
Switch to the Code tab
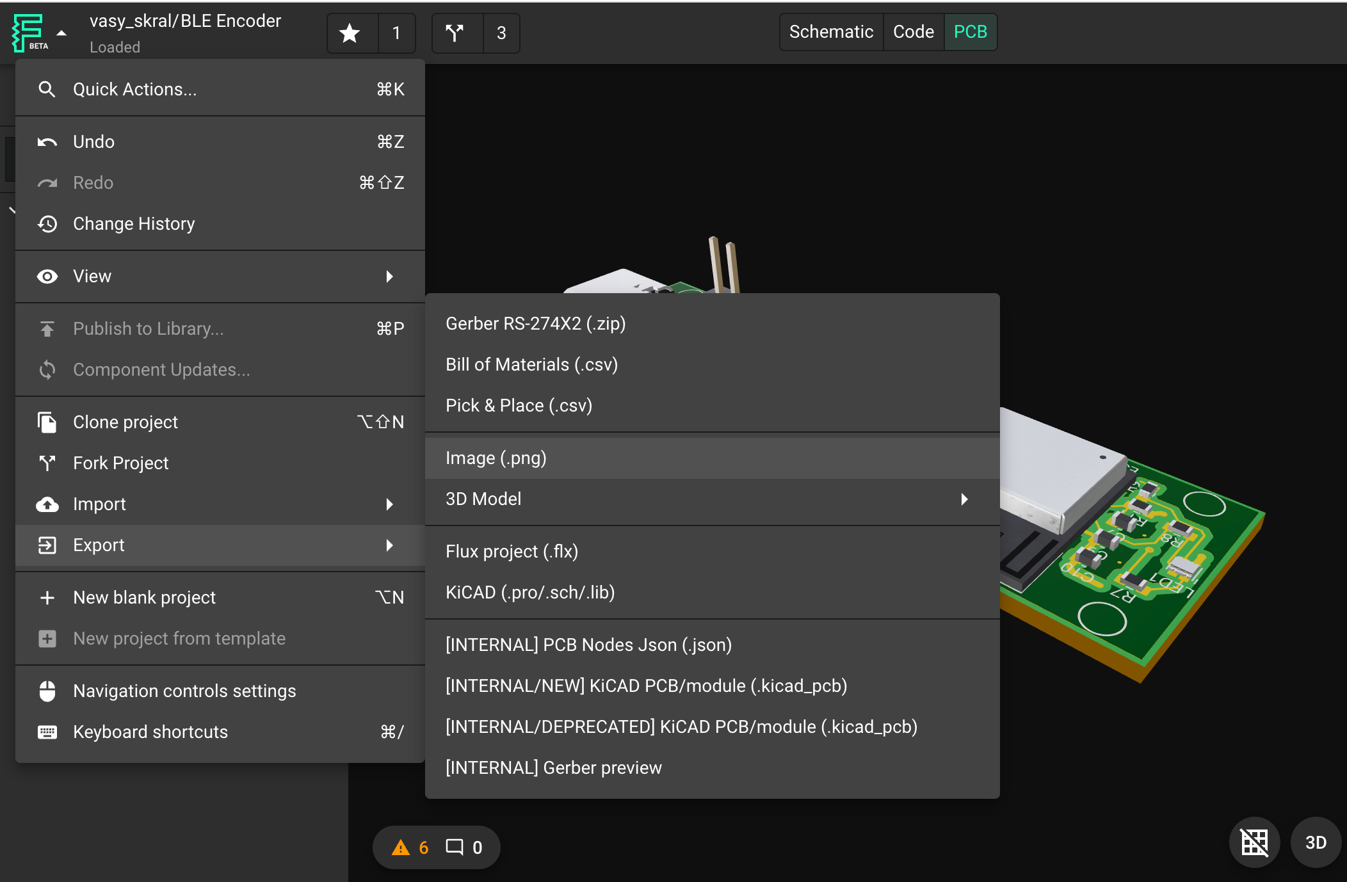[x=913, y=32]
